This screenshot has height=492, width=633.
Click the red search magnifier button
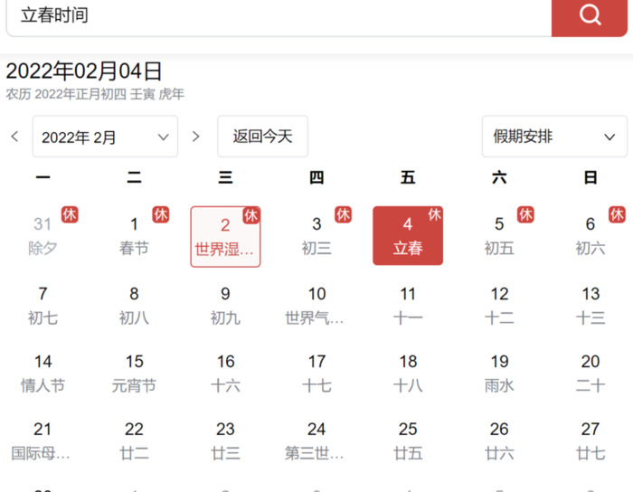(590, 16)
